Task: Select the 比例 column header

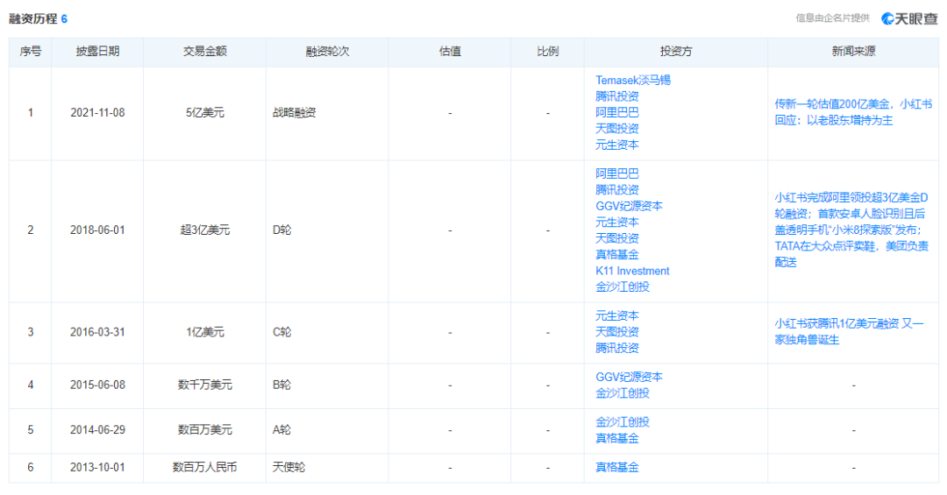Action: 547,52
